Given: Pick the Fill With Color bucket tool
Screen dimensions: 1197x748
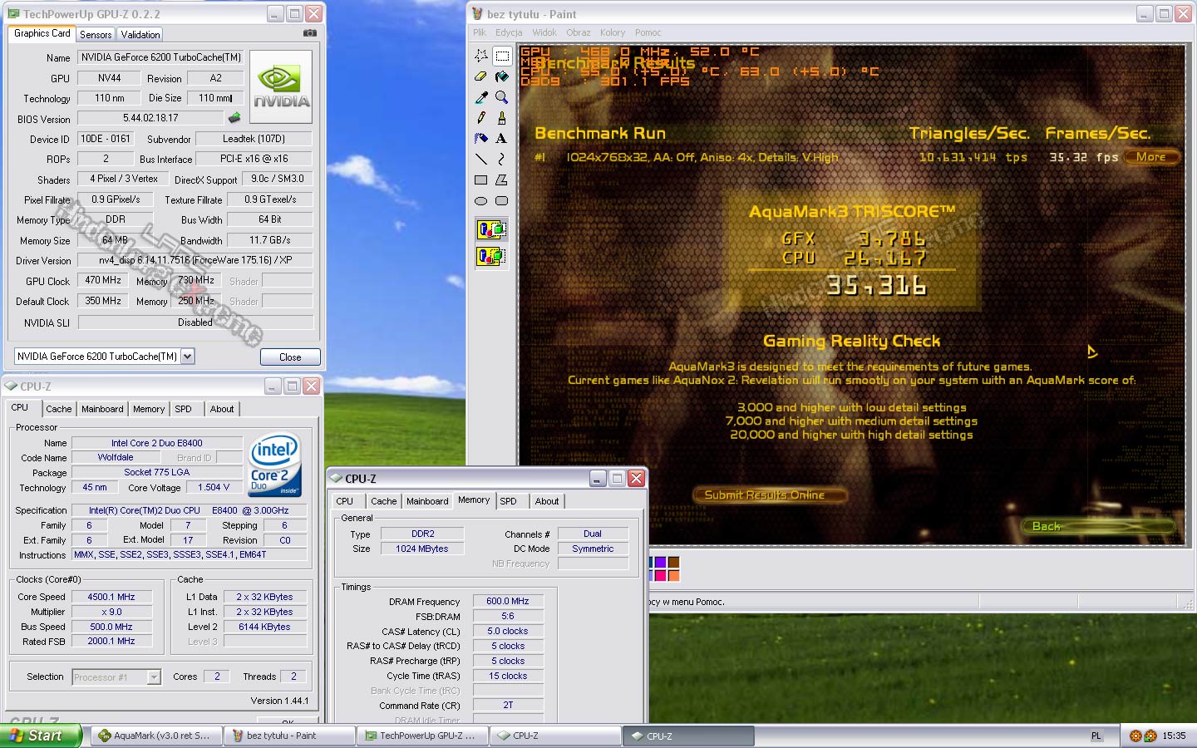Looking at the screenshot, I should [x=502, y=76].
